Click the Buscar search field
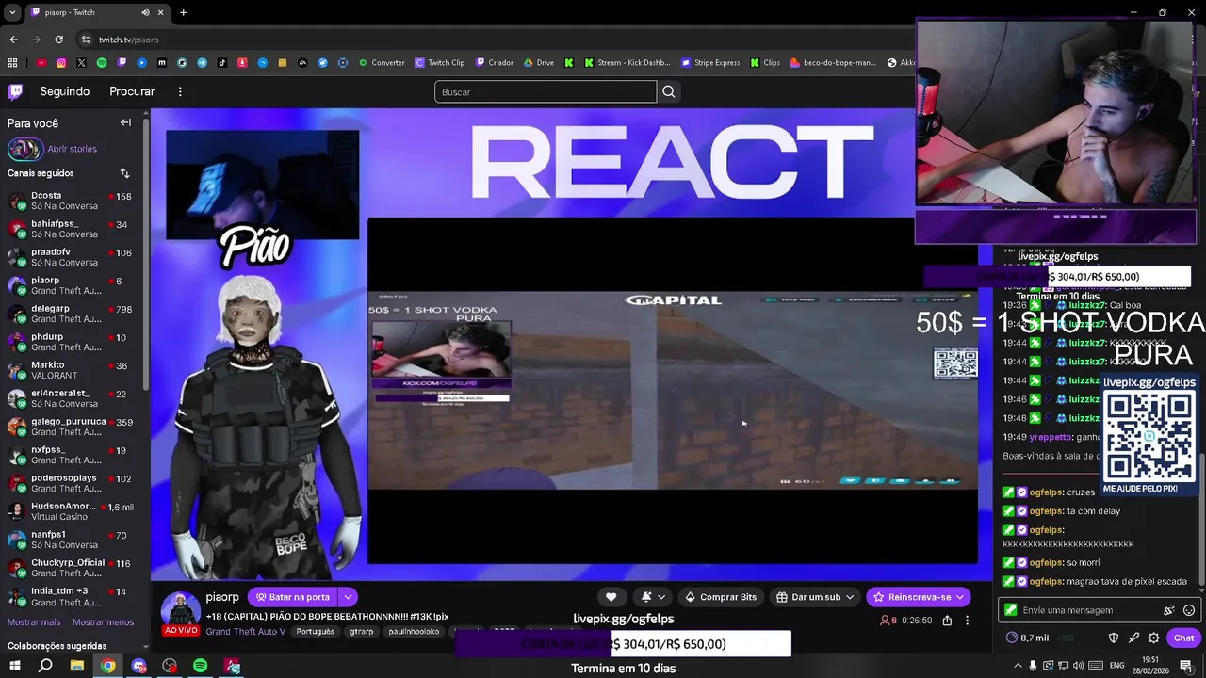The width and height of the screenshot is (1206, 678). pos(546,91)
